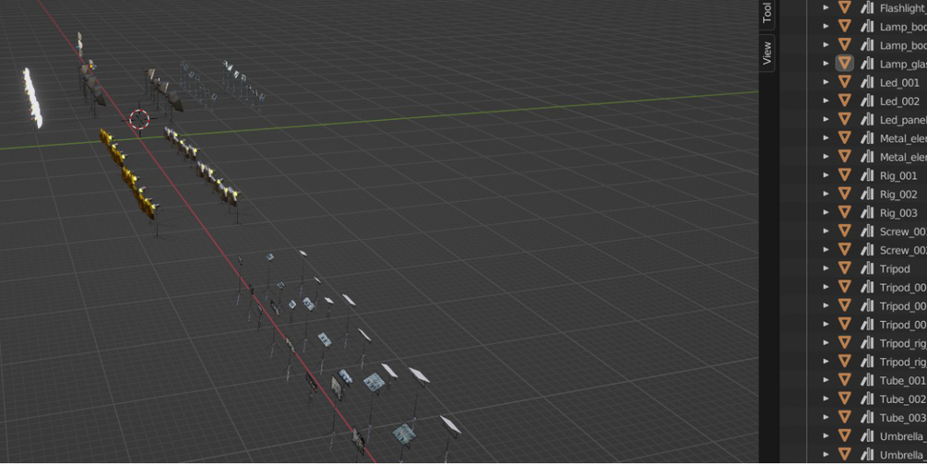927x464 pixels.
Task: Expand the Lamp_glas outliner row
Action: (826, 64)
